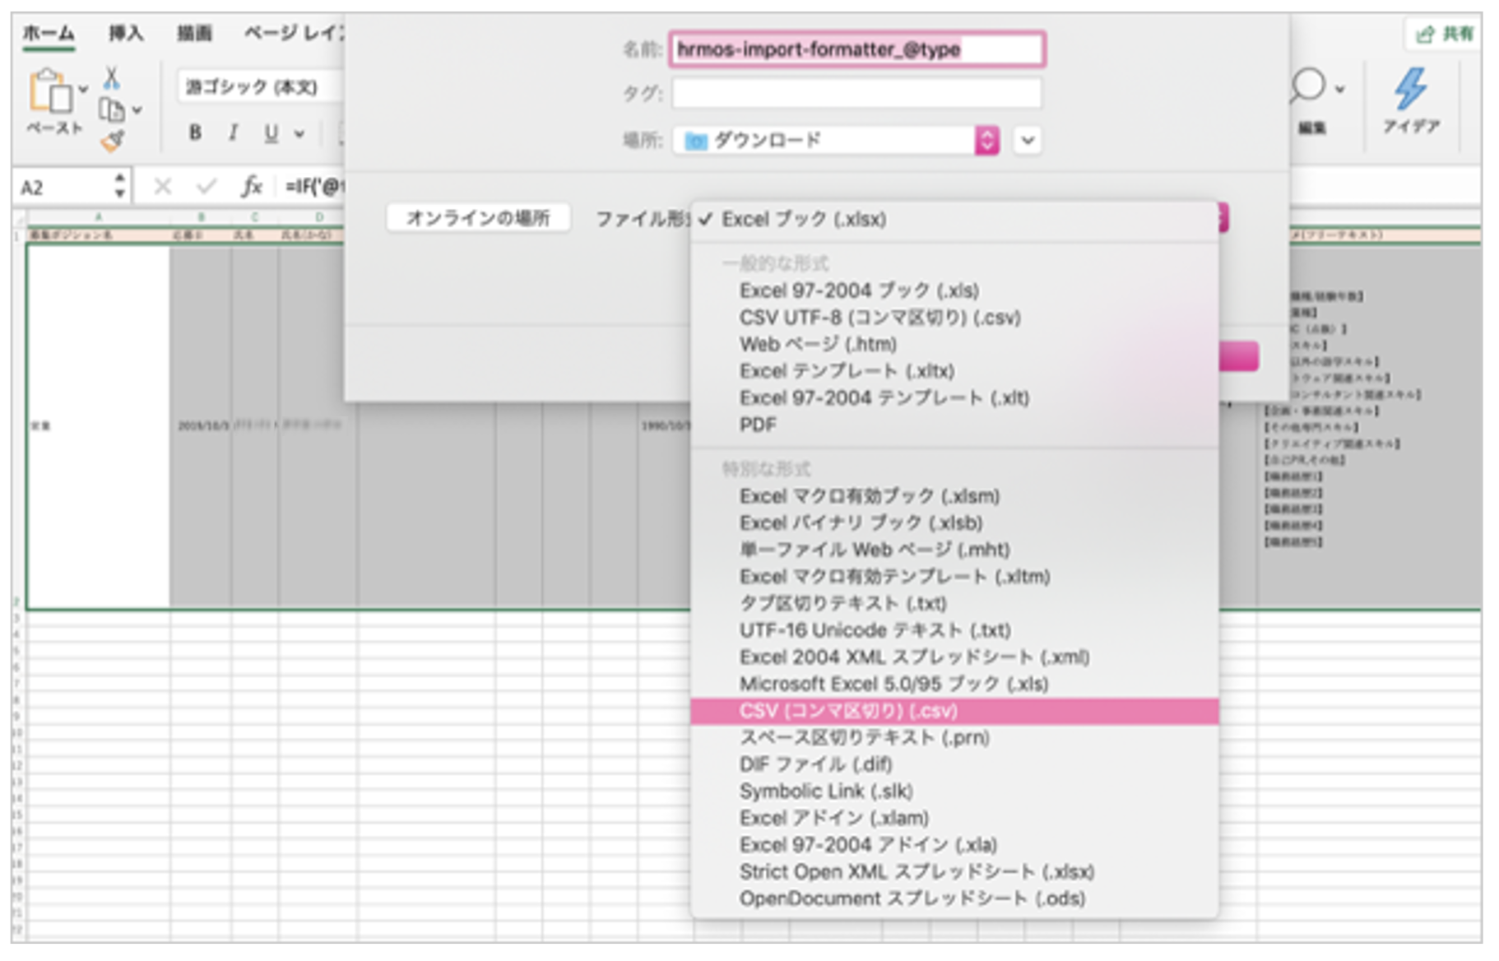Click the Cut scissors icon
This screenshot has height=961, width=1499.
[111, 77]
